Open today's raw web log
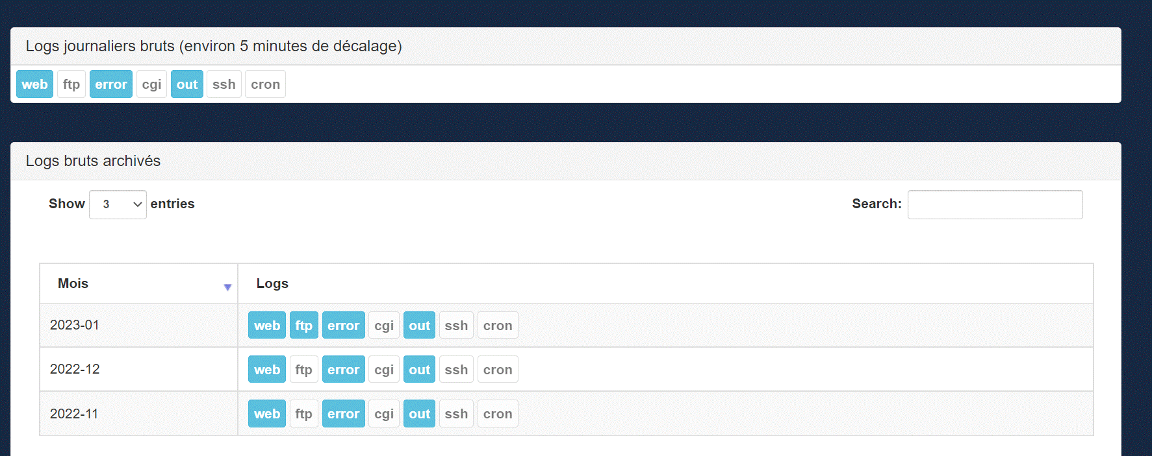This screenshot has height=456, width=1152. pyautogui.click(x=34, y=84)
